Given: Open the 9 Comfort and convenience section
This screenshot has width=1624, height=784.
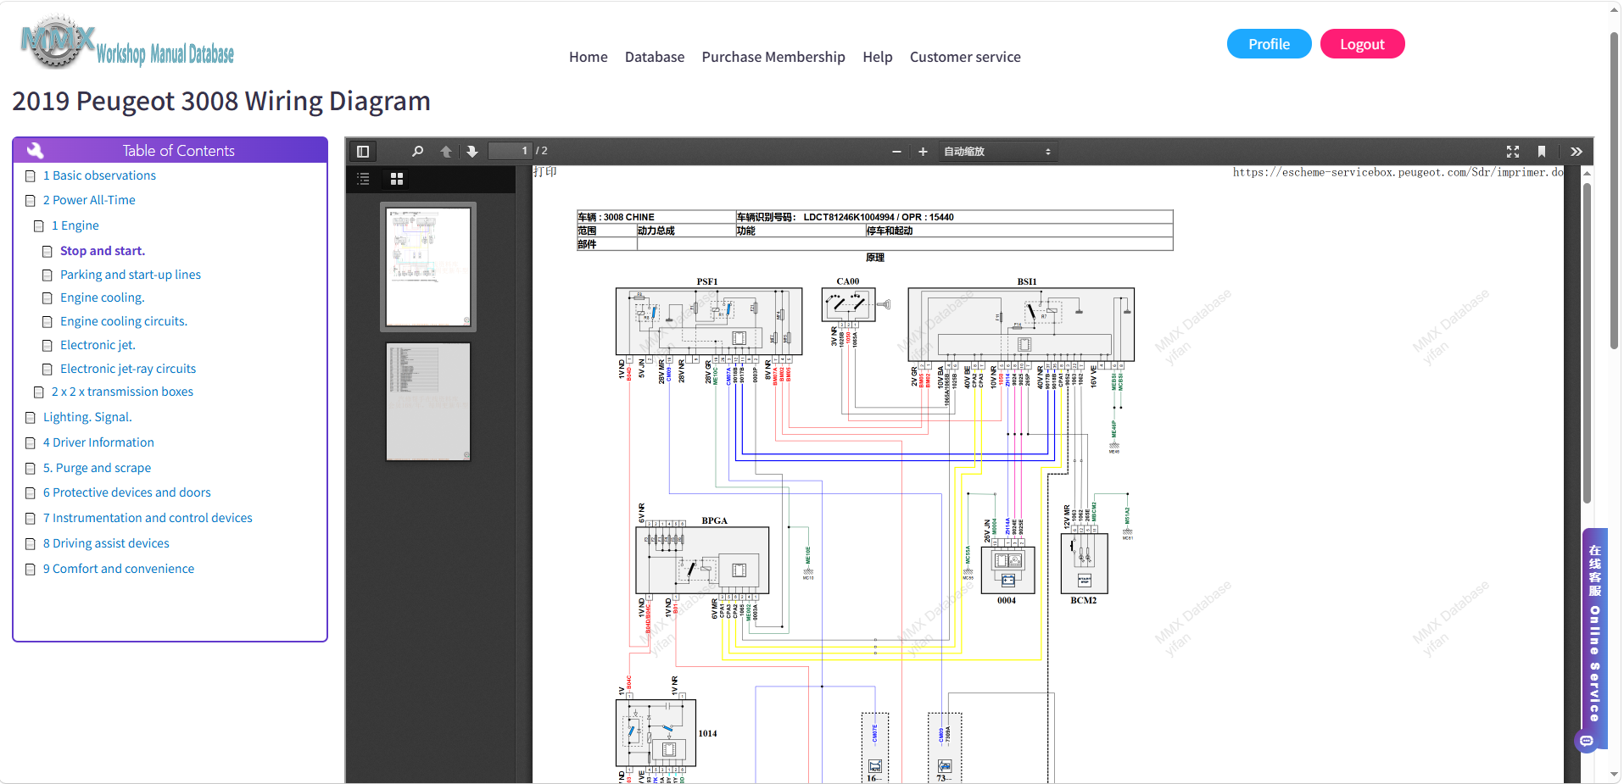Looking at the screenshot, I should point(119,569).
